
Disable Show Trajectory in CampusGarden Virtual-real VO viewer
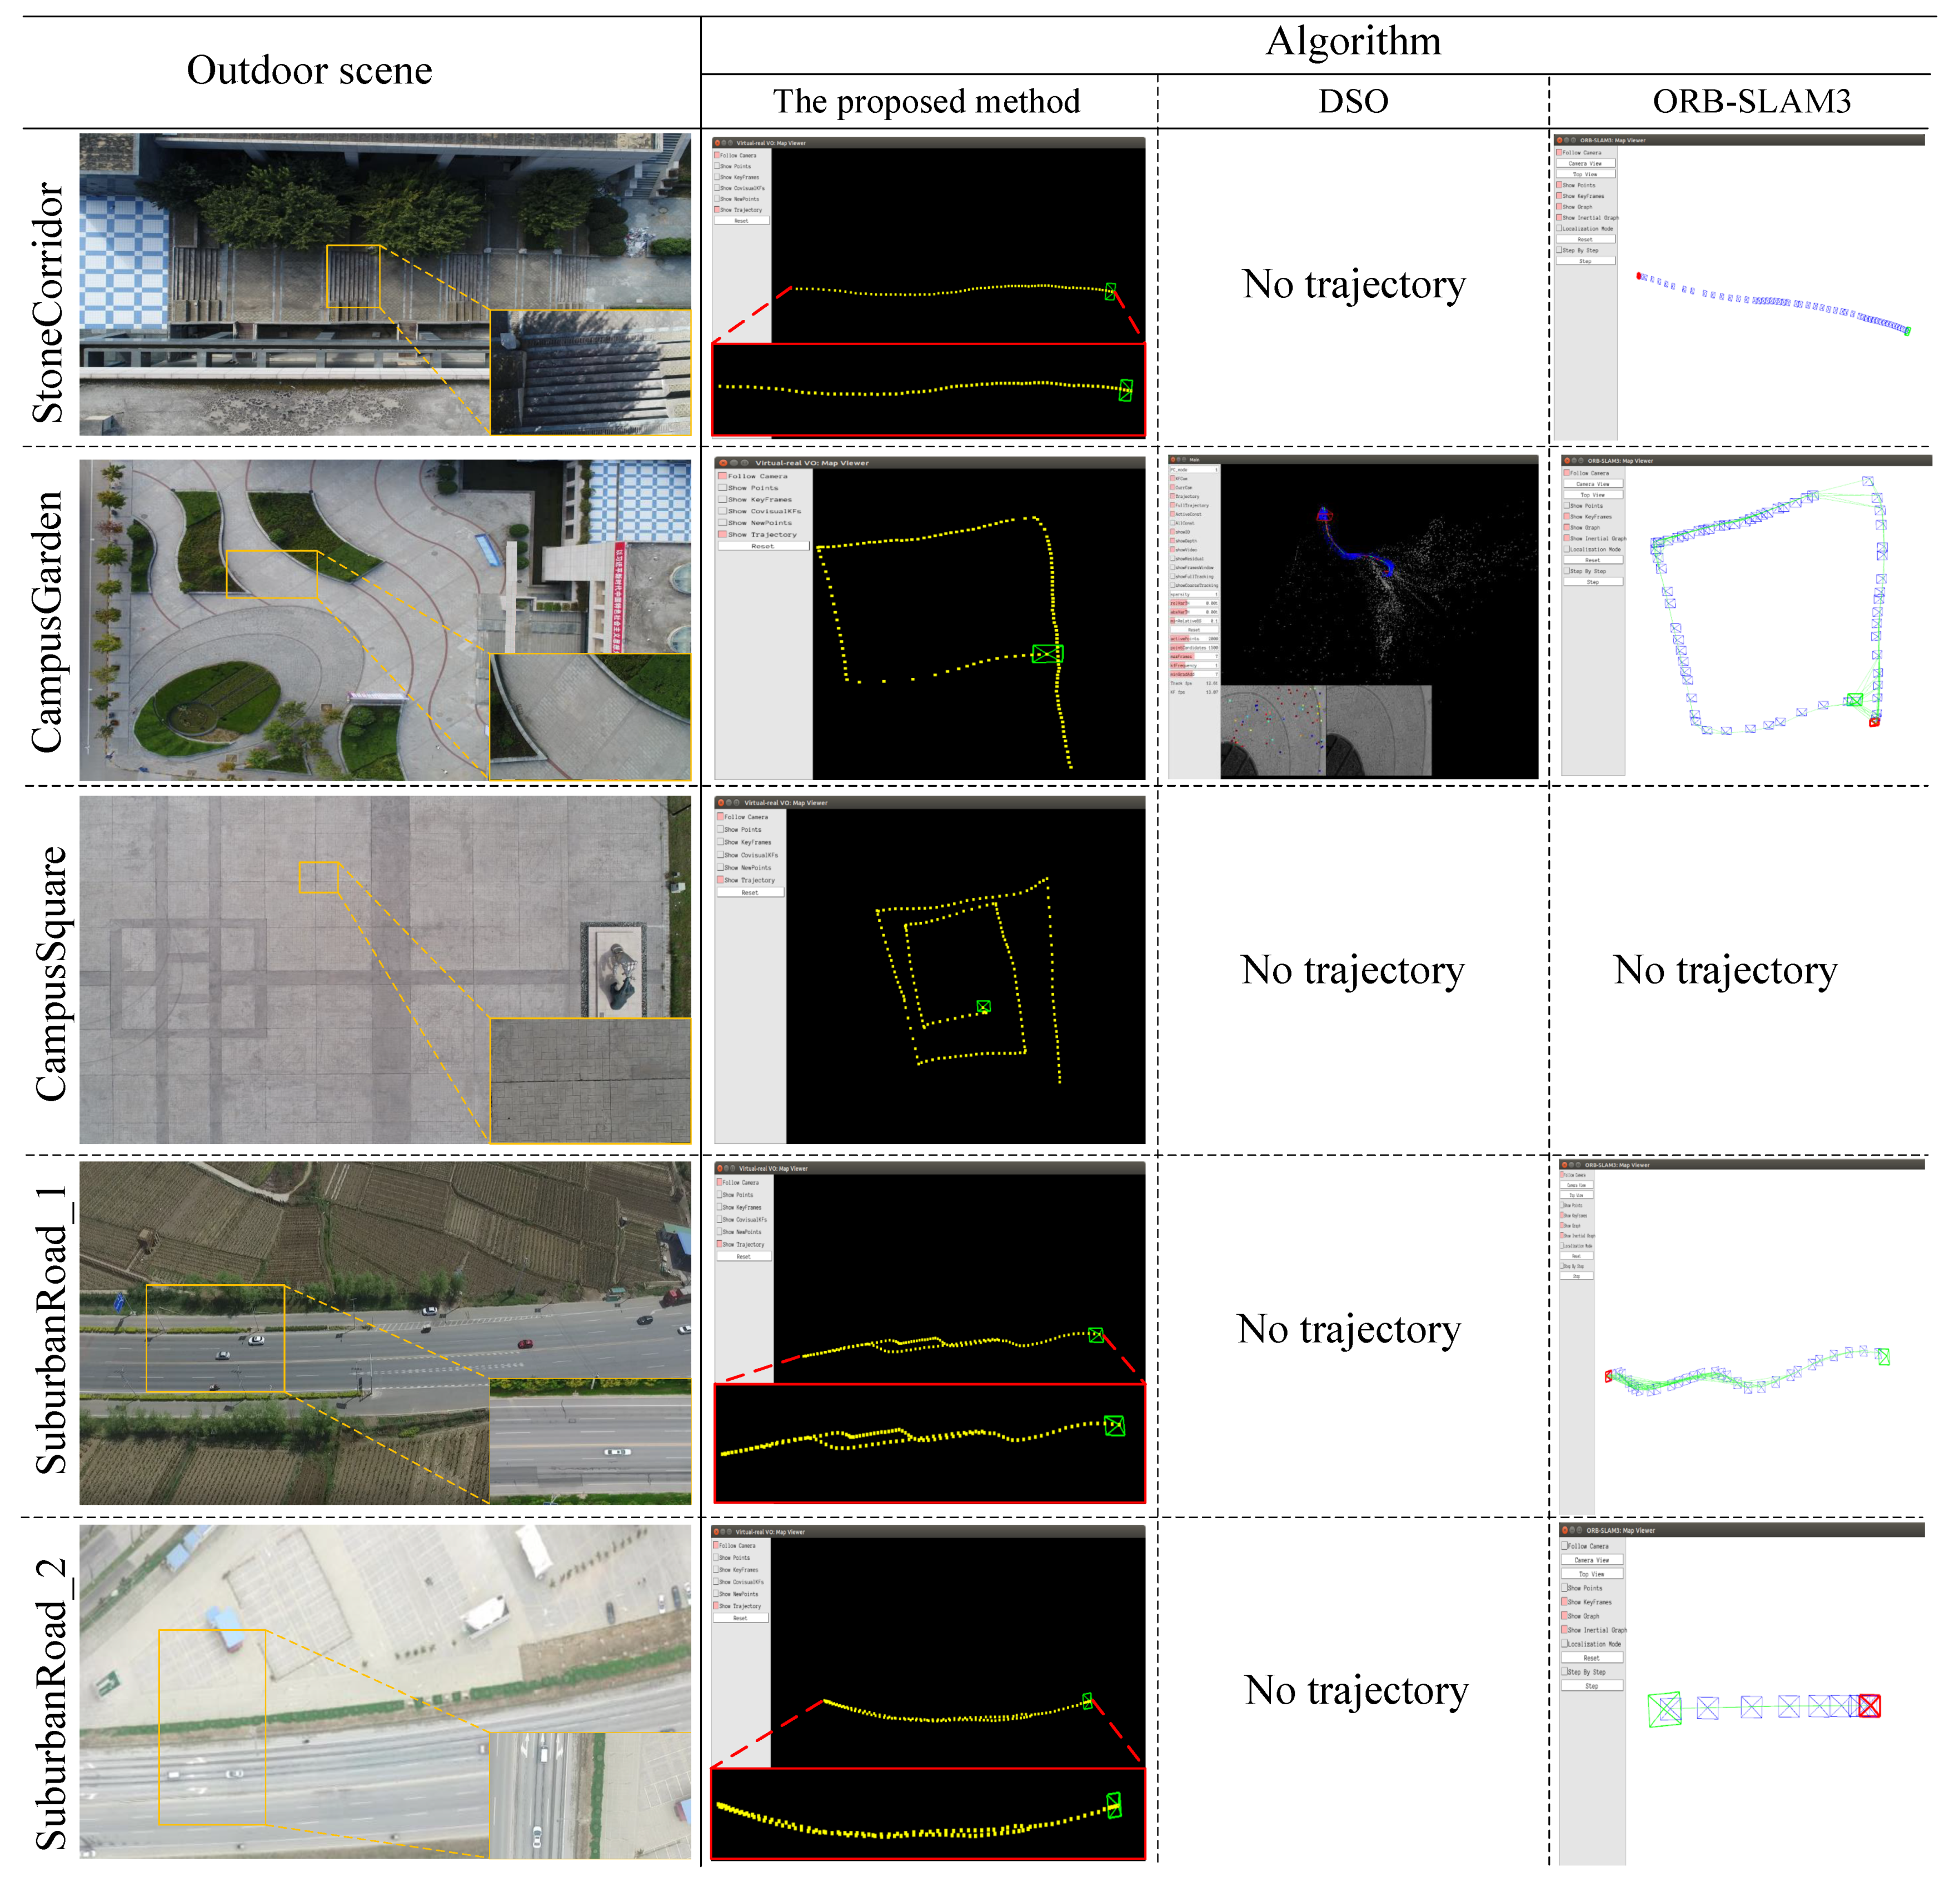click(722, 534)
